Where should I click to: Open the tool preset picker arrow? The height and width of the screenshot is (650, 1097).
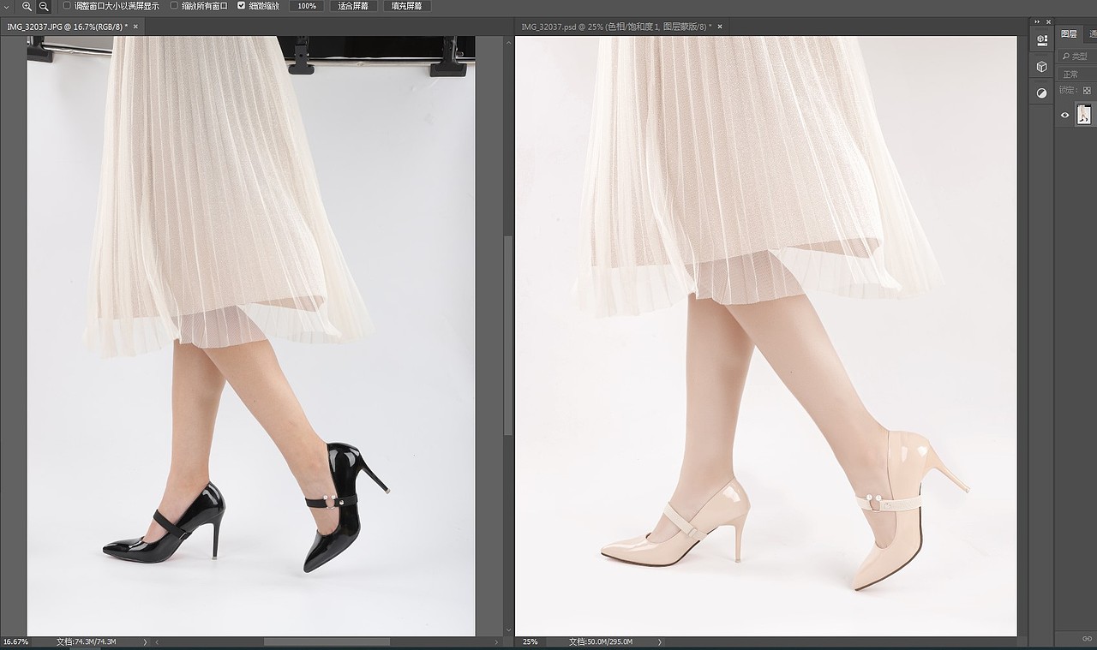coord(7,6)
